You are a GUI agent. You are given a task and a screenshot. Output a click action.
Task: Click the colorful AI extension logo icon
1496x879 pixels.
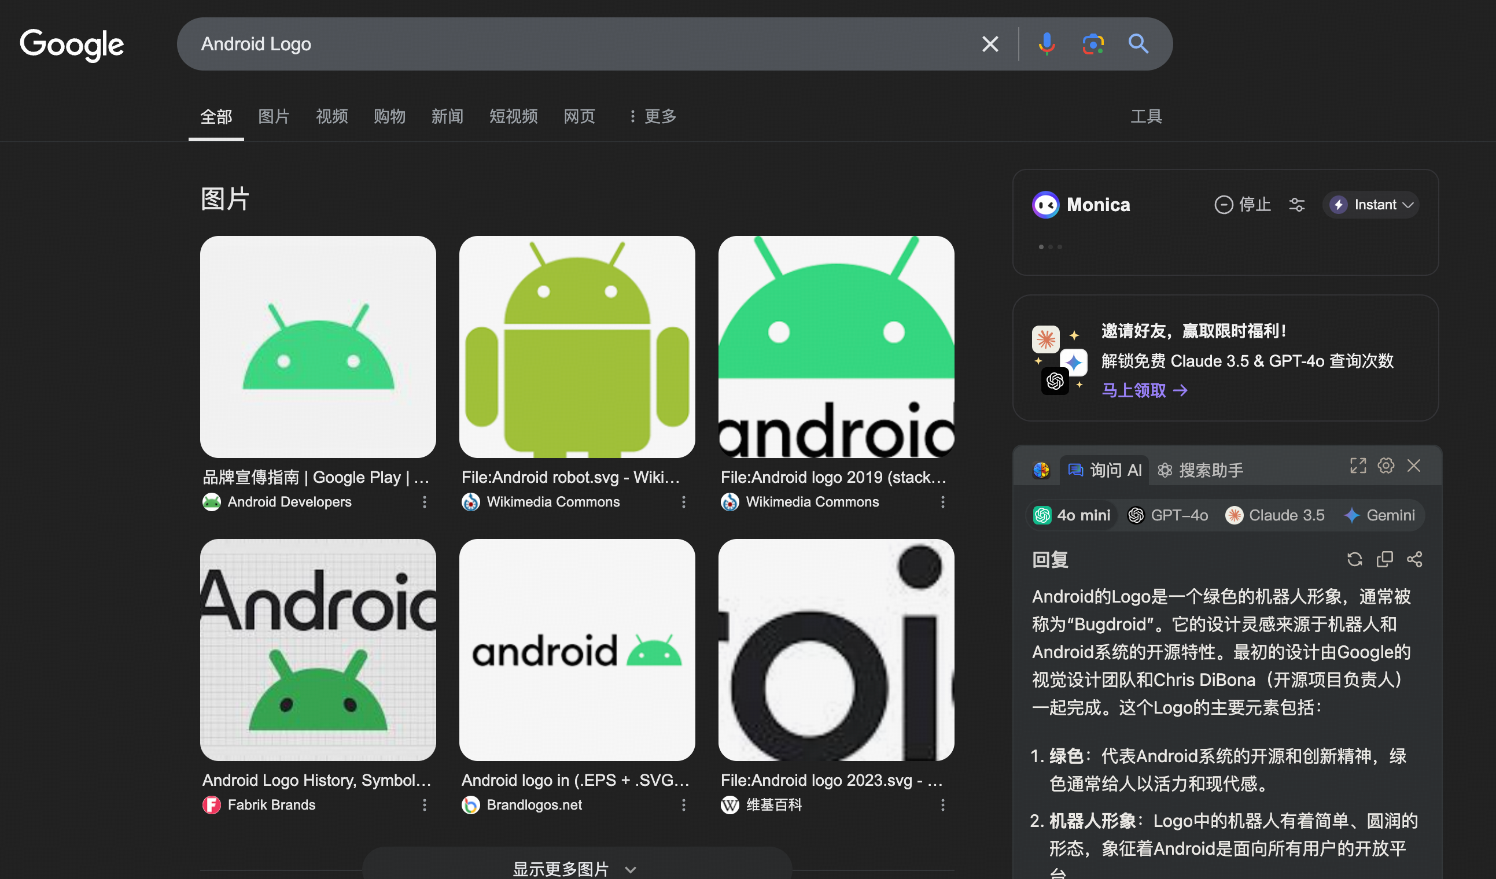[x=1041, y=470]
